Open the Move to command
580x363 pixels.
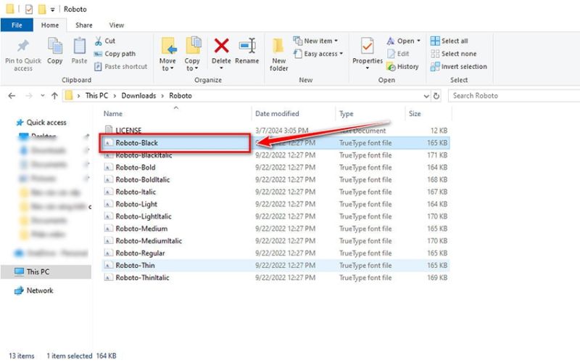tap(167, 54)
